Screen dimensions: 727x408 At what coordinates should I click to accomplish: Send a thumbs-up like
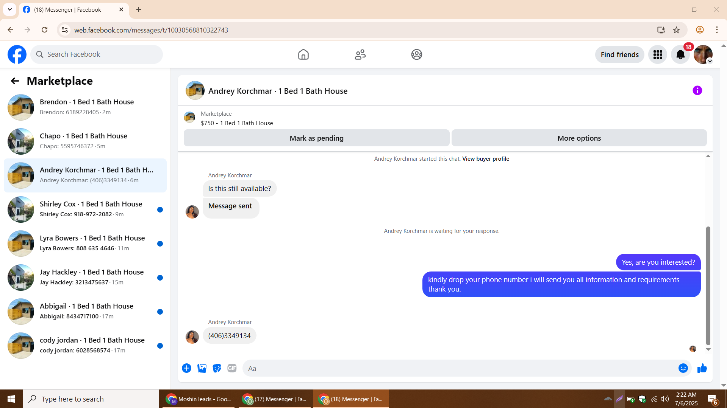point(702,368)
